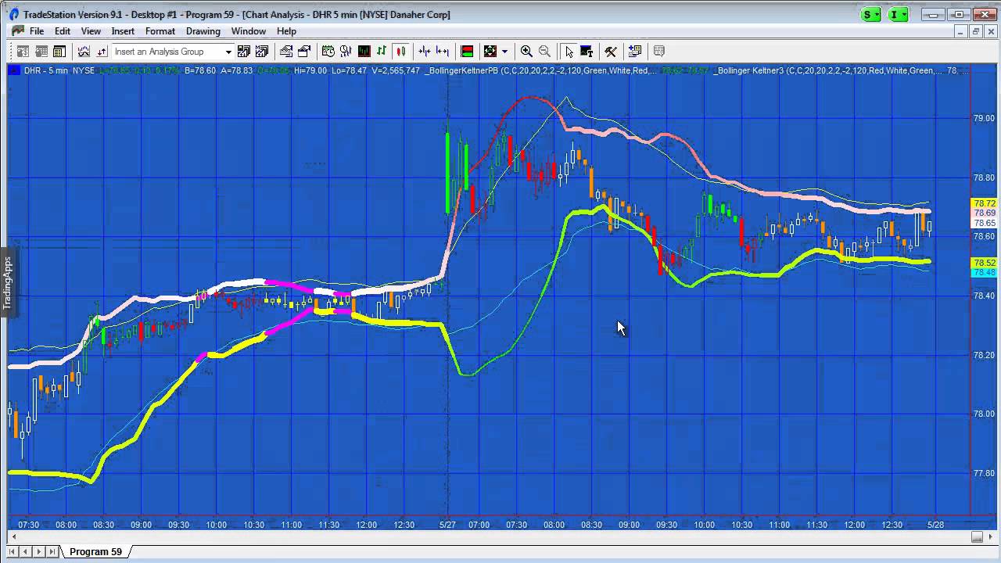Open the Edit menu
This screenshot has width=1001, height=563.
[x=63, y=31]
